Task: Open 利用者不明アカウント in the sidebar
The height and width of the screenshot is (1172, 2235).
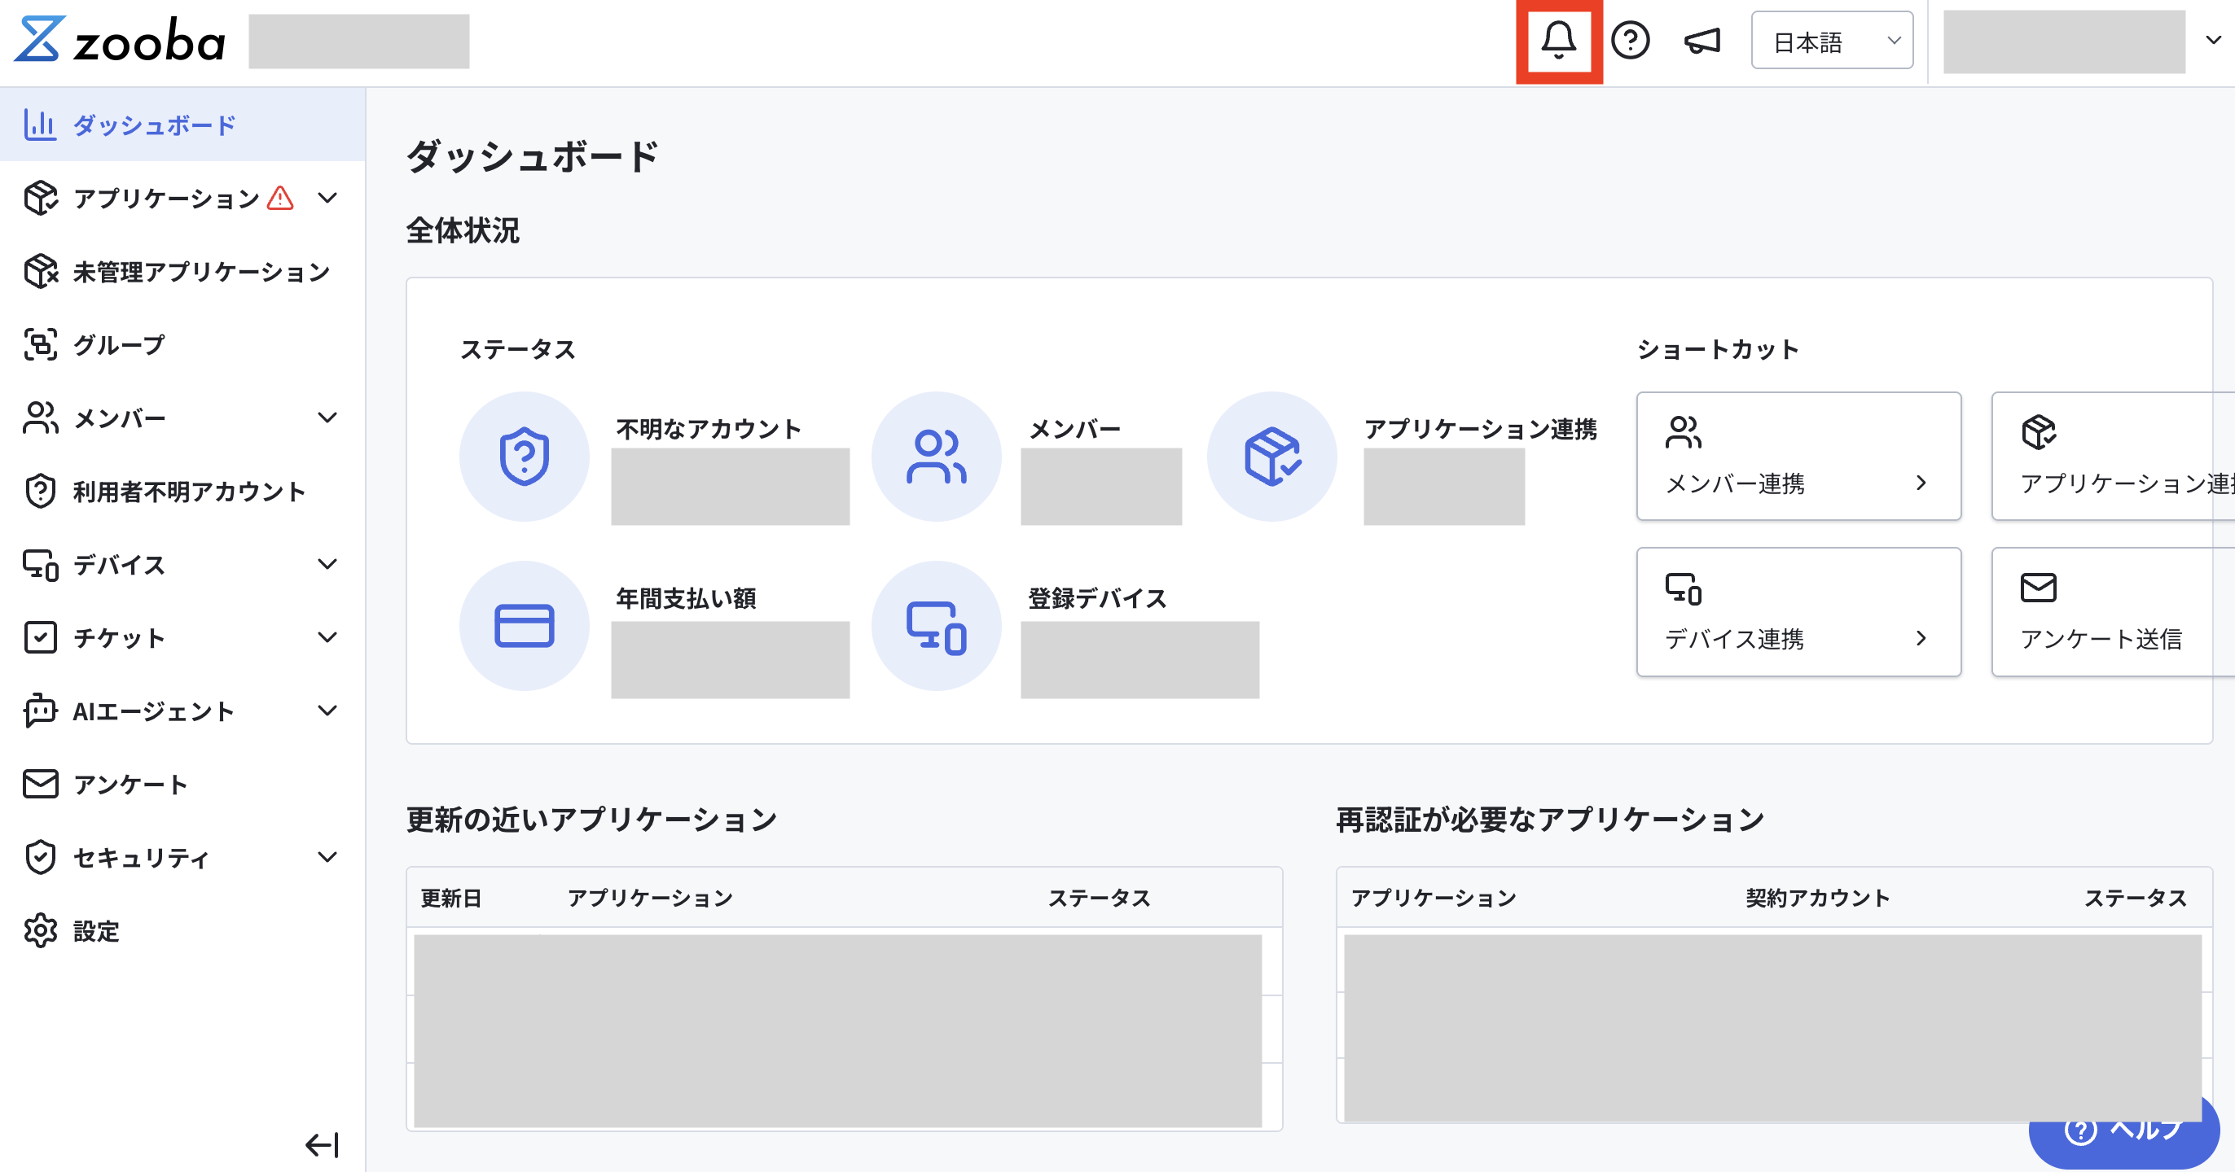Action: click(182, 492)
